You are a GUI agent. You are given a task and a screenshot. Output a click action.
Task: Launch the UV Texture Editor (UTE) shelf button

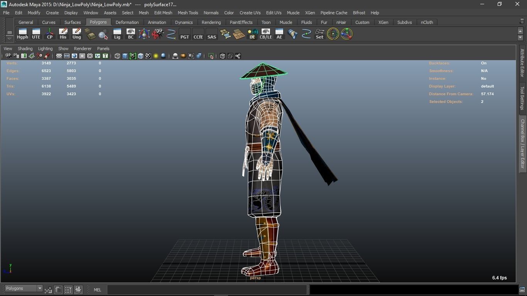pos(36,34)
